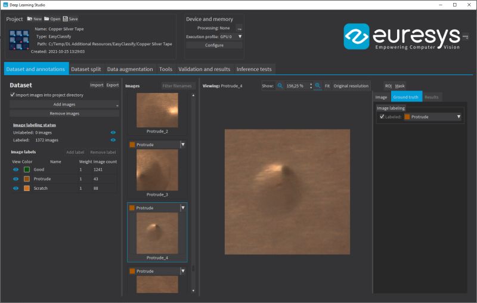Click the orange Scratch color swatch
This screenshot has height=303, width=477.
tap(27, 188)
